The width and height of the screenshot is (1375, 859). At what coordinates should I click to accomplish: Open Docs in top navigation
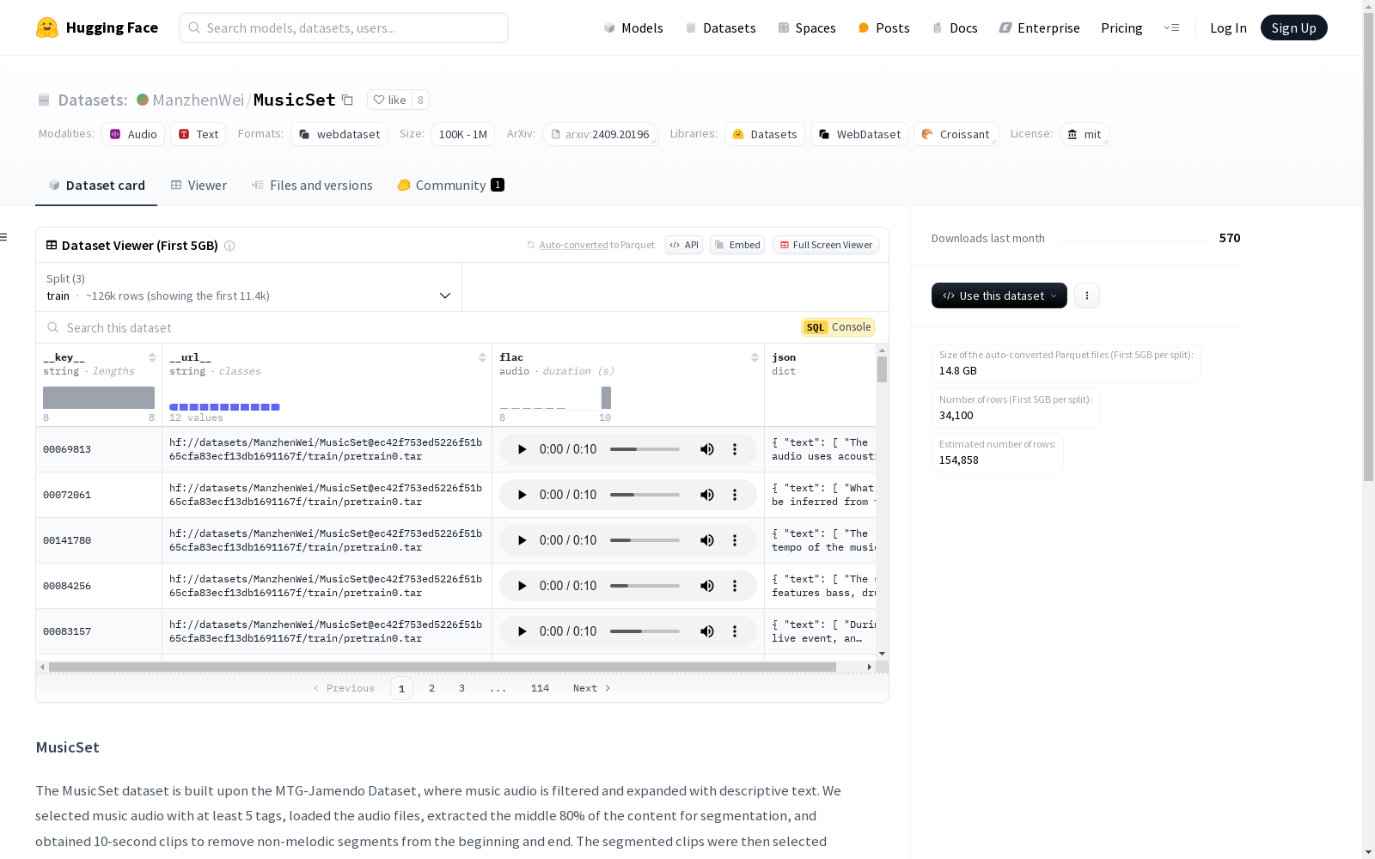955,27
